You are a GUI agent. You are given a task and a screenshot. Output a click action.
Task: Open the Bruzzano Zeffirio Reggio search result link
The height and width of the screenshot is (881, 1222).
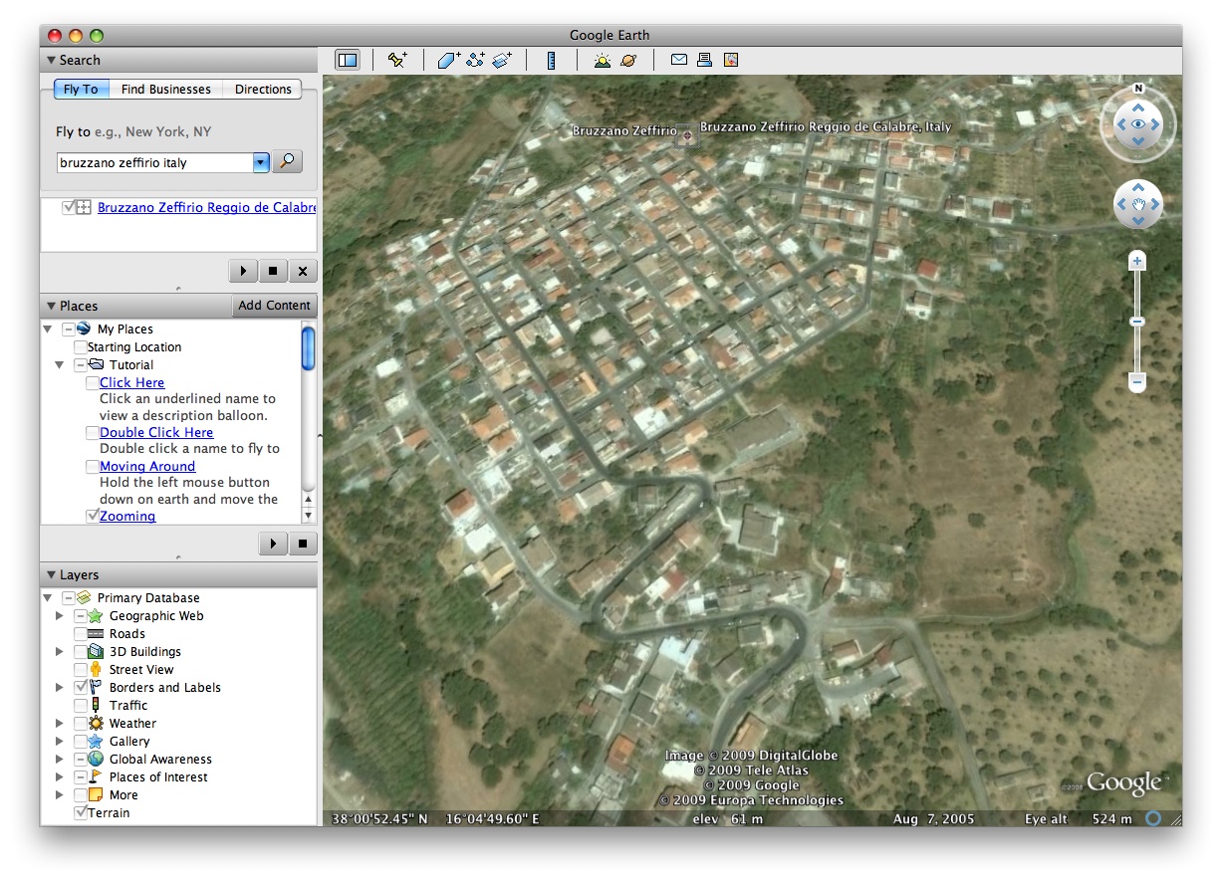206,208
